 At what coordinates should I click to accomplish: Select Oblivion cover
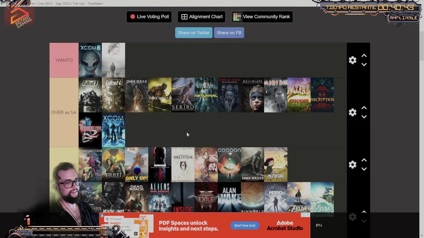pyautogui.click(x=183, y=165)
